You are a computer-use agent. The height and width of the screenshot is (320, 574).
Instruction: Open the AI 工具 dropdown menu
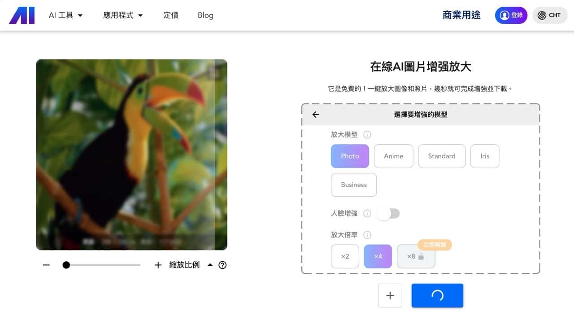[x=65, y=15]
